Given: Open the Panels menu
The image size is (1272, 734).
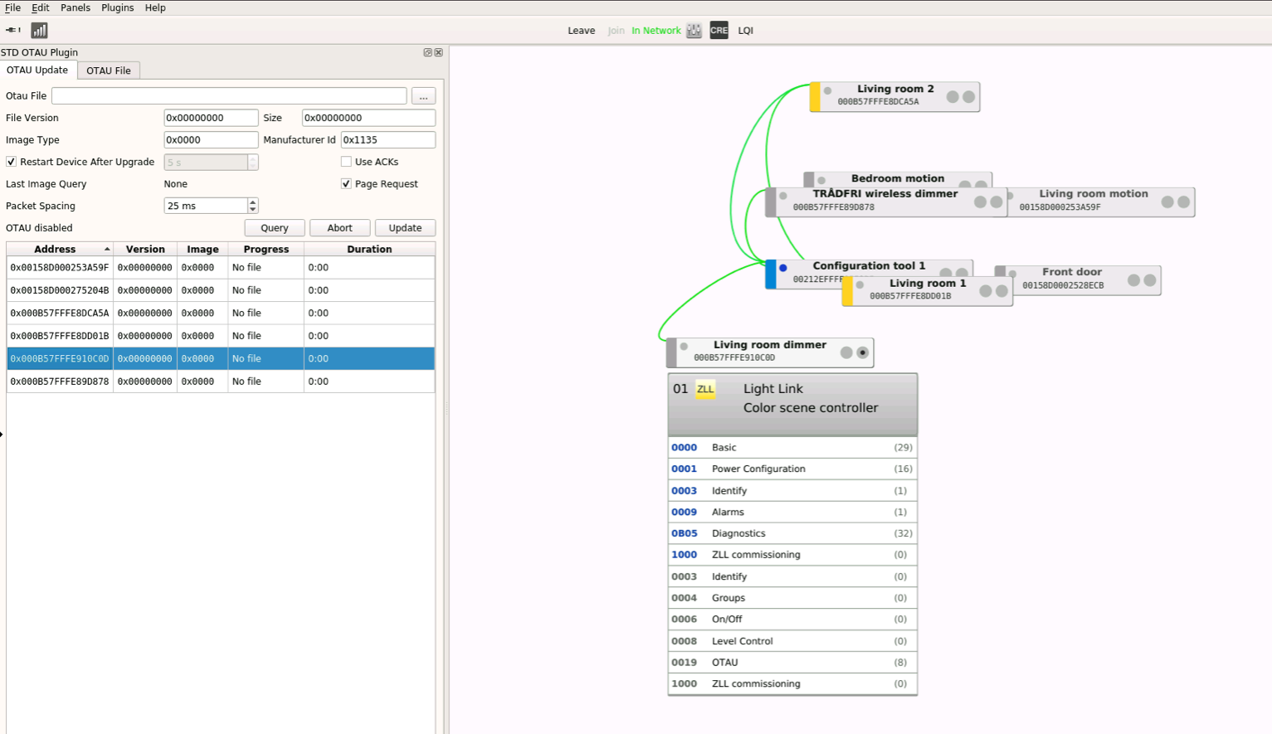Looking at the screenshot, I should point(76,7).
